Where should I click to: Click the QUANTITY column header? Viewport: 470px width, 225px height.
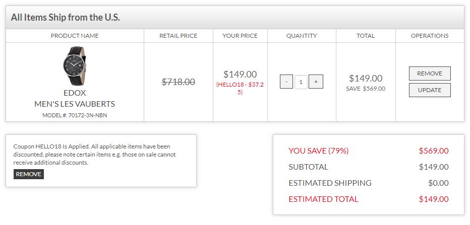[x=302, y=36]
